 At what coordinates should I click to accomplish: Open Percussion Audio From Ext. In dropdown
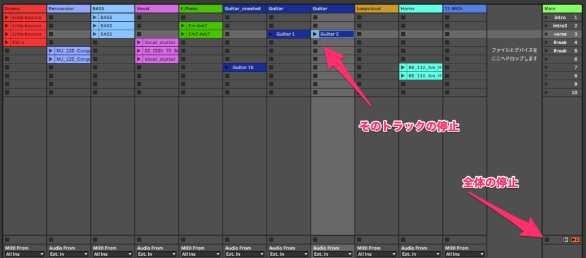(x=68, y=254)
